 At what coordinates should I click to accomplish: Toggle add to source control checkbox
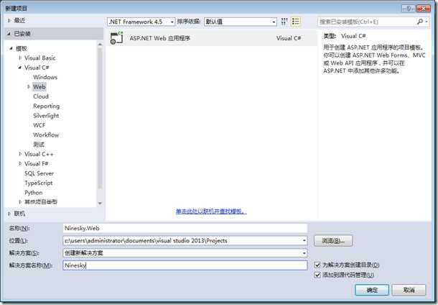click(x=317, y=275)
